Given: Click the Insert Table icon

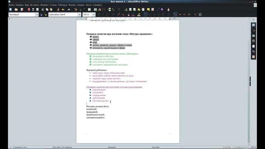Looking at the screenshot, I should point(89,10).
